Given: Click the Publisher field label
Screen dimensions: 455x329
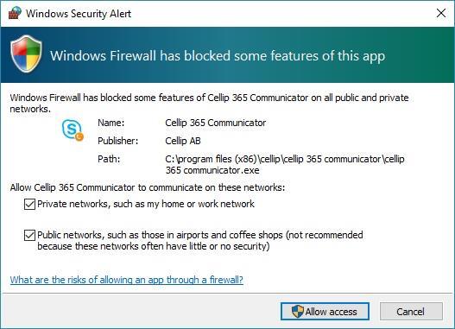Looking at the screenshot, I should coord(117,141).
